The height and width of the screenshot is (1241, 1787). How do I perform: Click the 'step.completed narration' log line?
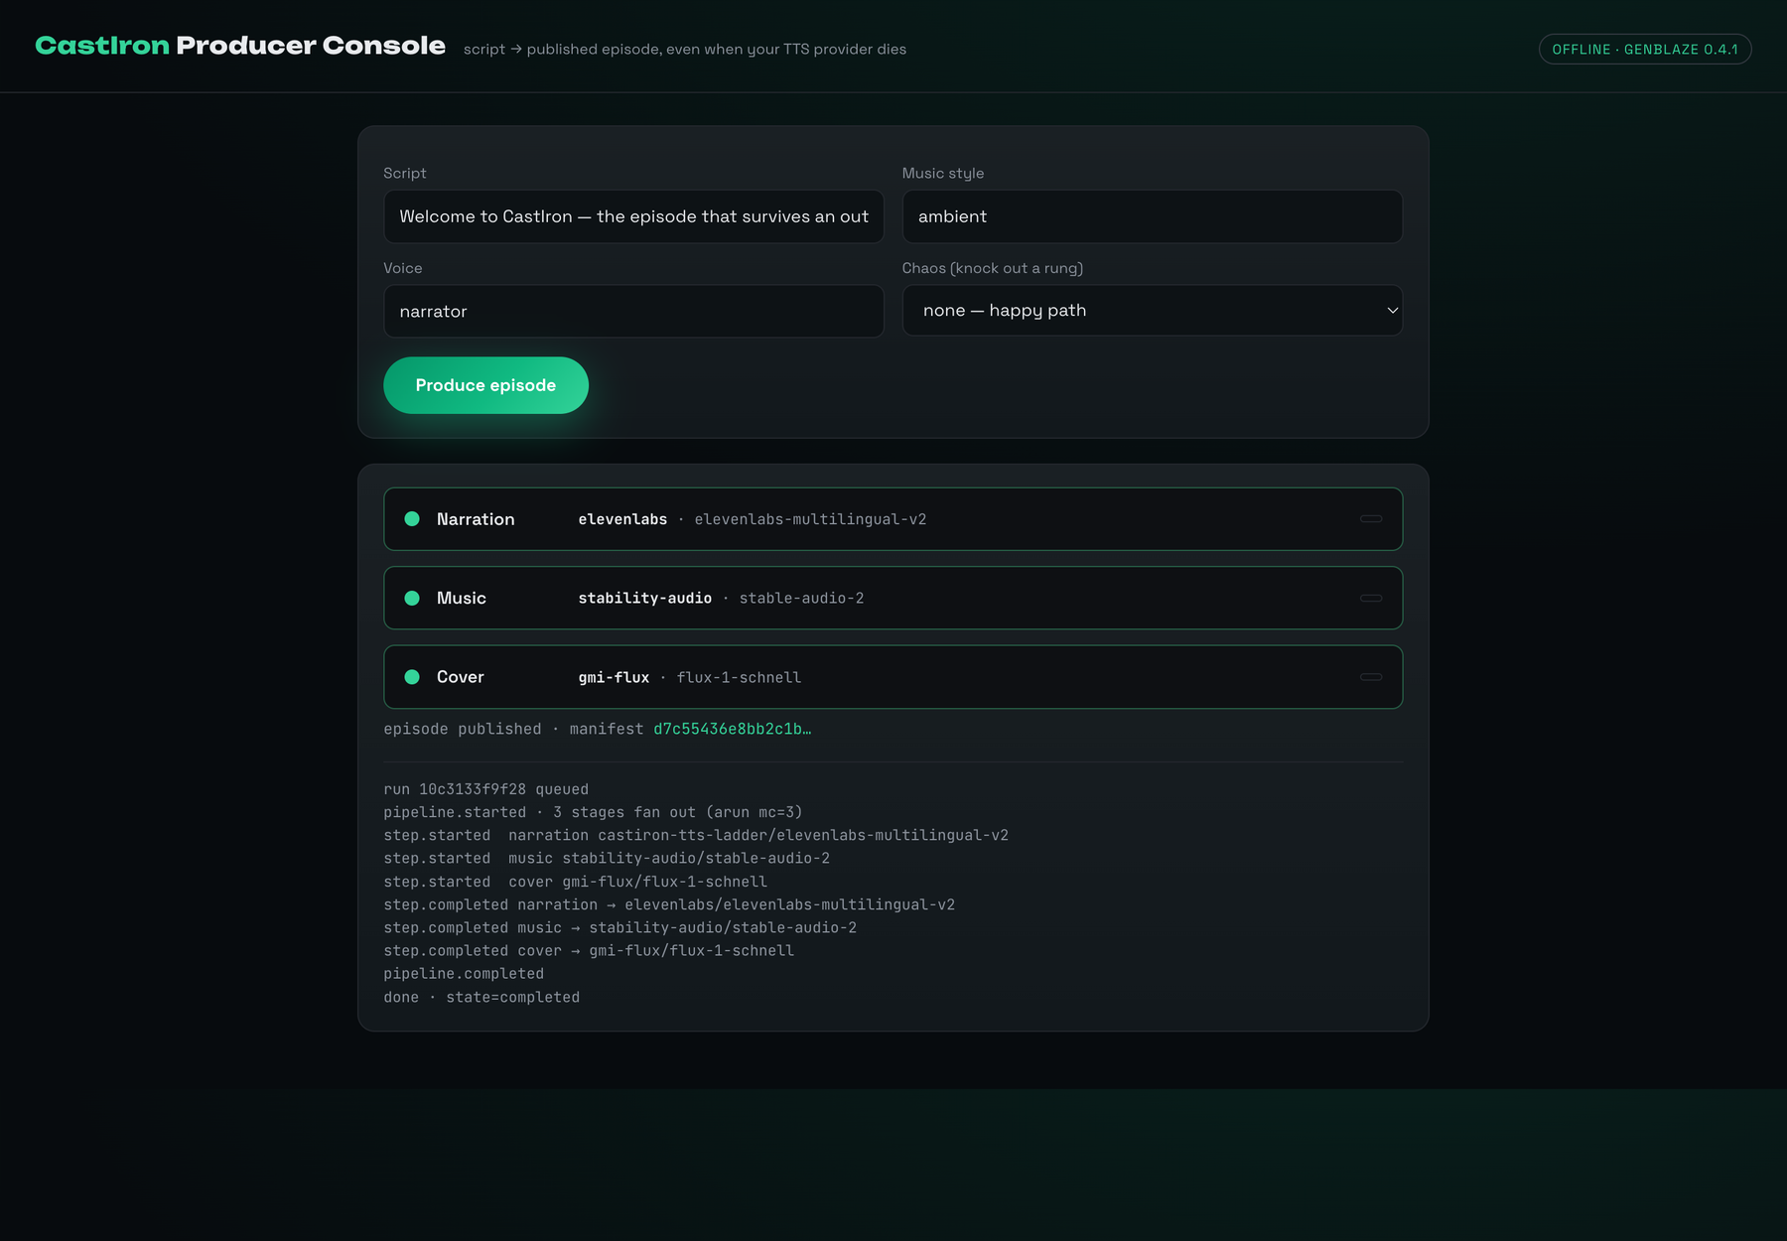pyautogui.click(x=669, y=904)
